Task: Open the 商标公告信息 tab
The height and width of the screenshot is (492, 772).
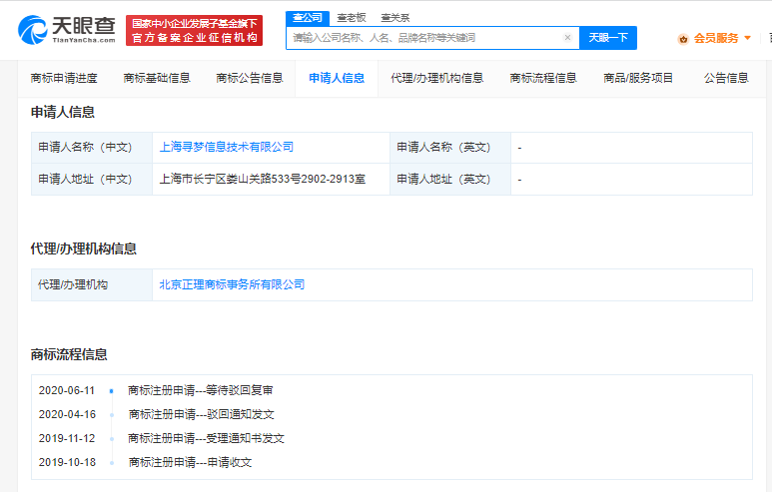Action: pyautogui.click(x=250, y=78)
